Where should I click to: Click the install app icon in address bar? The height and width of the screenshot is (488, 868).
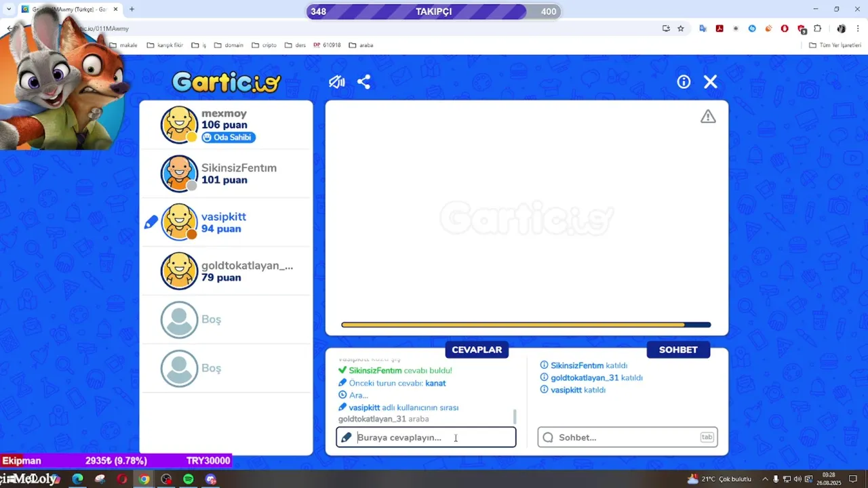coord(666,28)
